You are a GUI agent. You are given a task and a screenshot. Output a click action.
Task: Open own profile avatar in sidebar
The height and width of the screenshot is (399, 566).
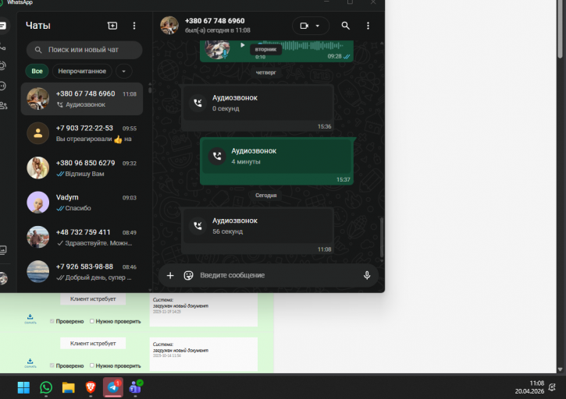click(x=3, y=278)
